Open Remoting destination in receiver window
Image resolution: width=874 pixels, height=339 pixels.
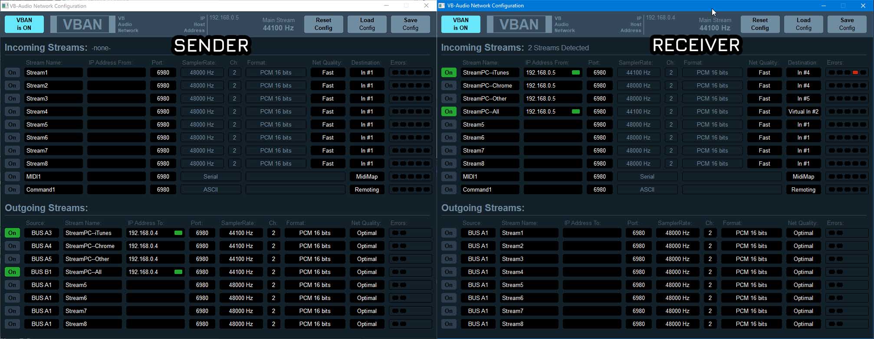(803, 189)
